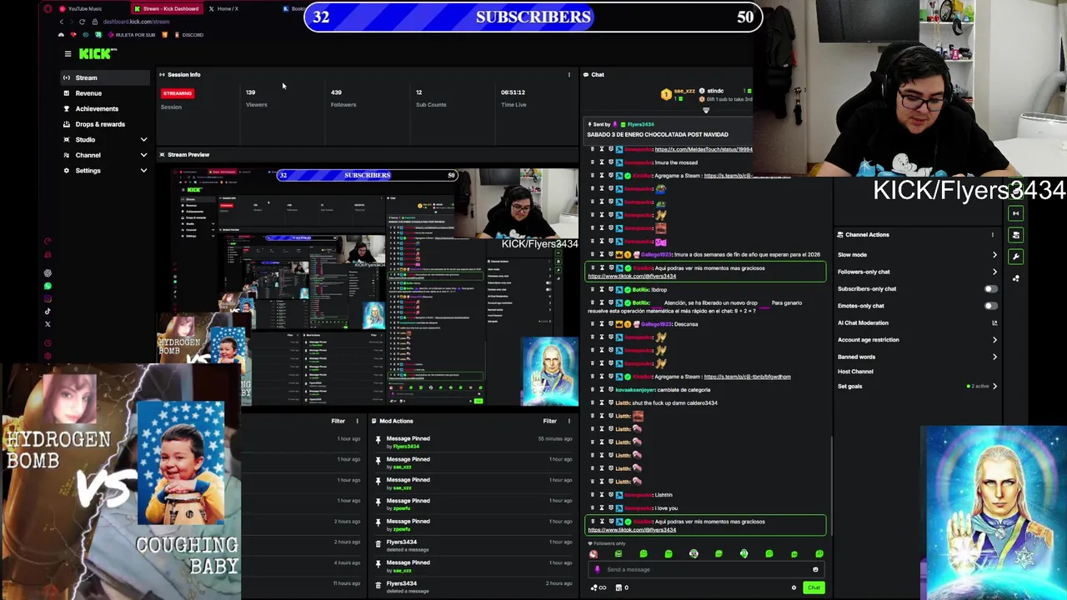
Task: Click the WhatsApp icon in browser left sidebar
Action: pos(48,286)
